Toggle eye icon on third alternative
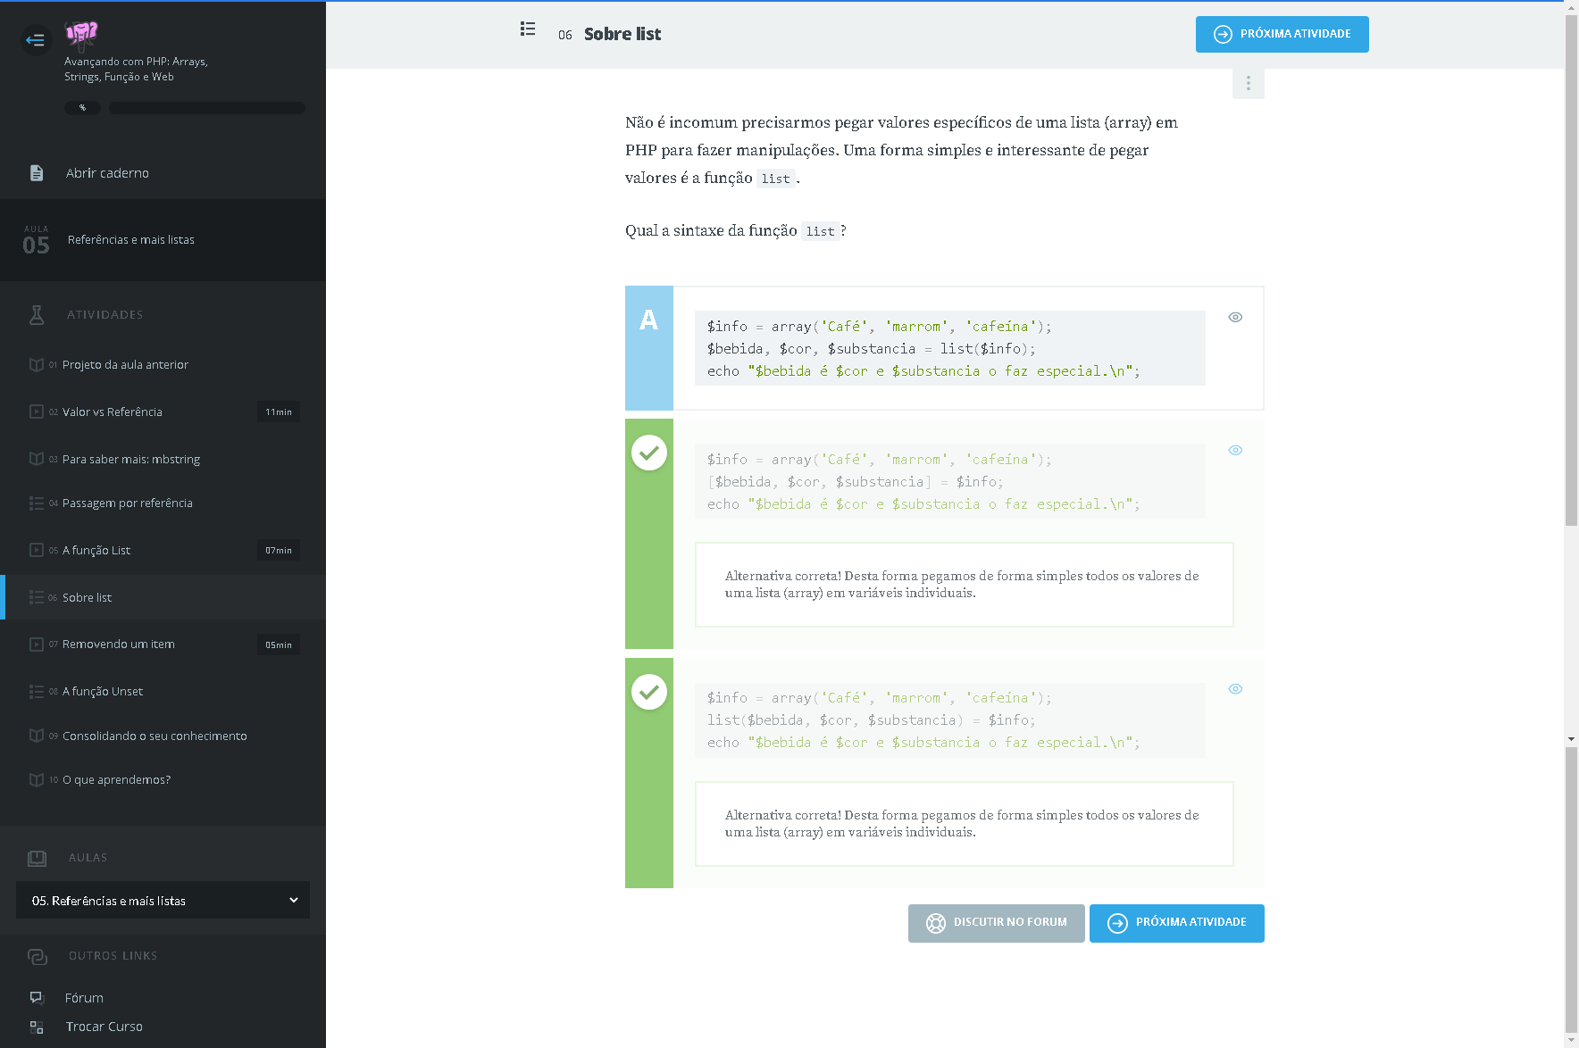Screen dimensions: 1579x1048 [x=1235, y=688]
